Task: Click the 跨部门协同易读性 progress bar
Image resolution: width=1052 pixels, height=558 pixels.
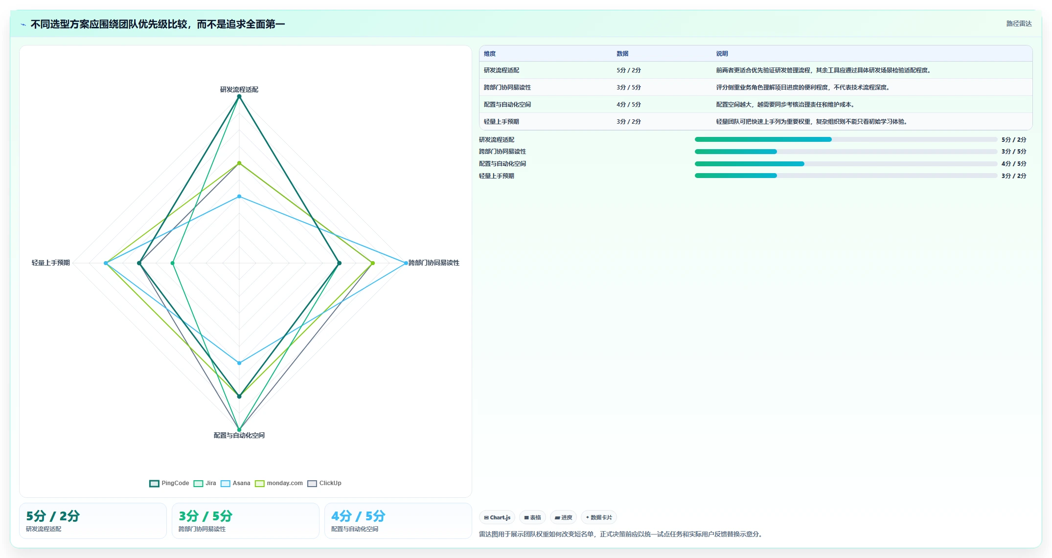Action: [846, 152]
